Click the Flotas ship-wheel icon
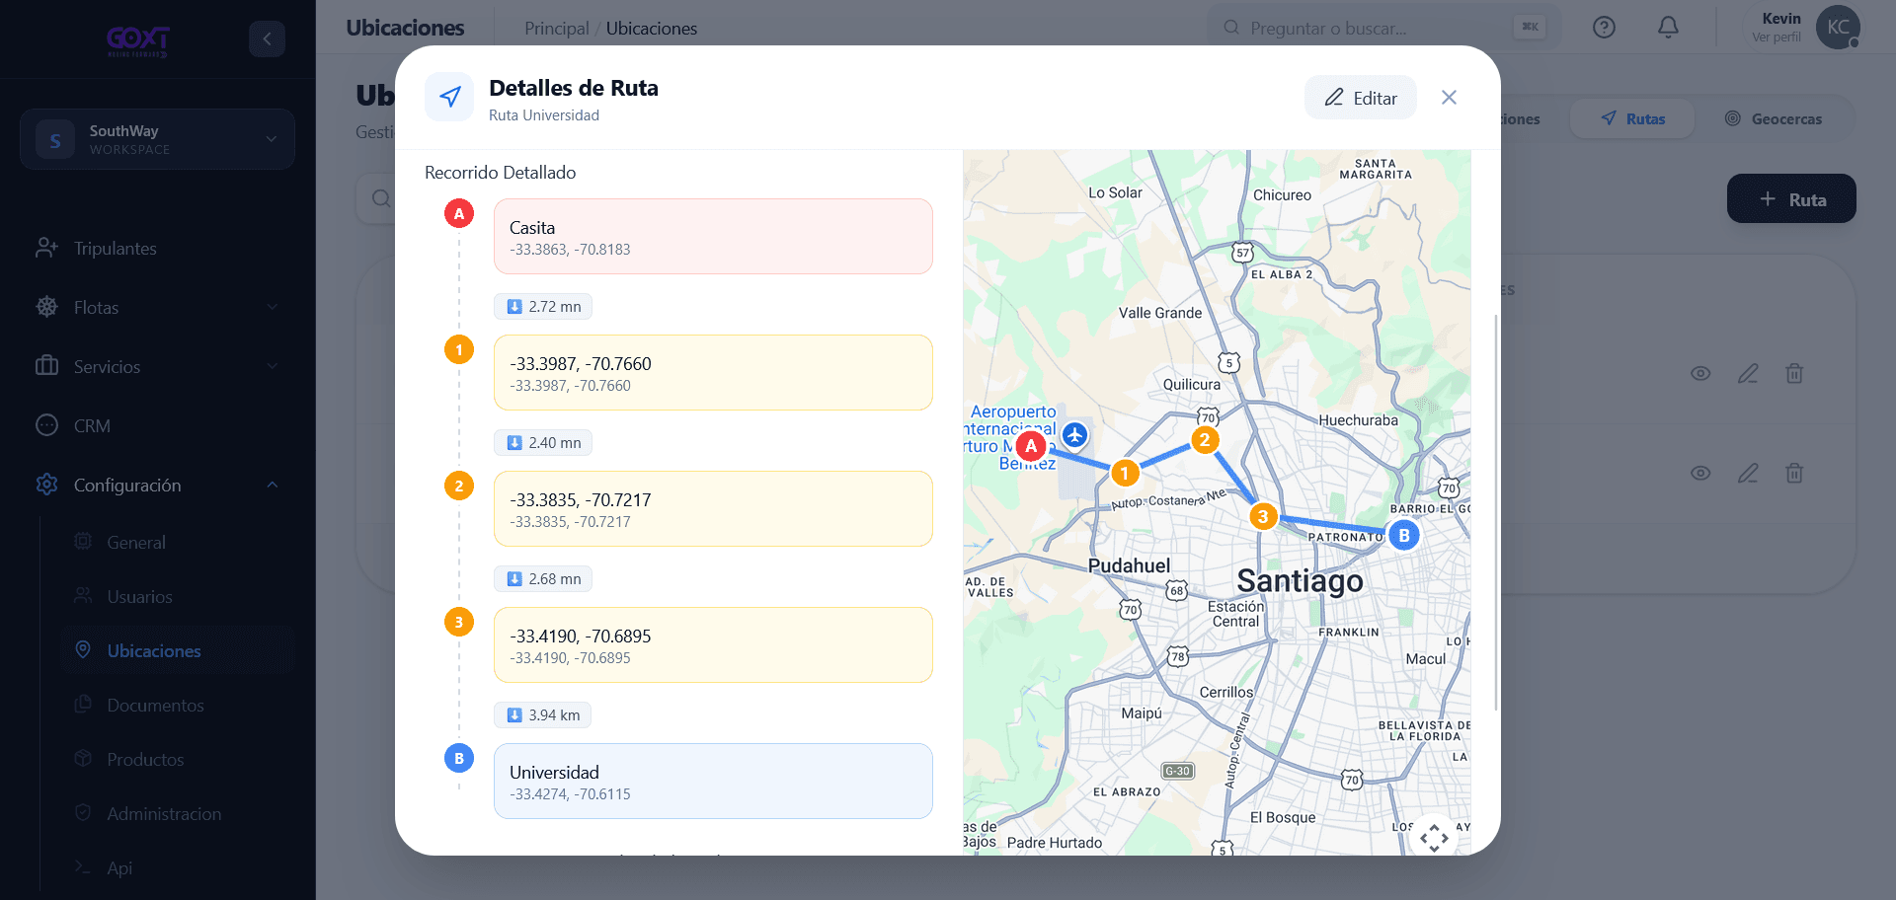The height and width of the screenshot is (900, 1896). tap(46, 307)
